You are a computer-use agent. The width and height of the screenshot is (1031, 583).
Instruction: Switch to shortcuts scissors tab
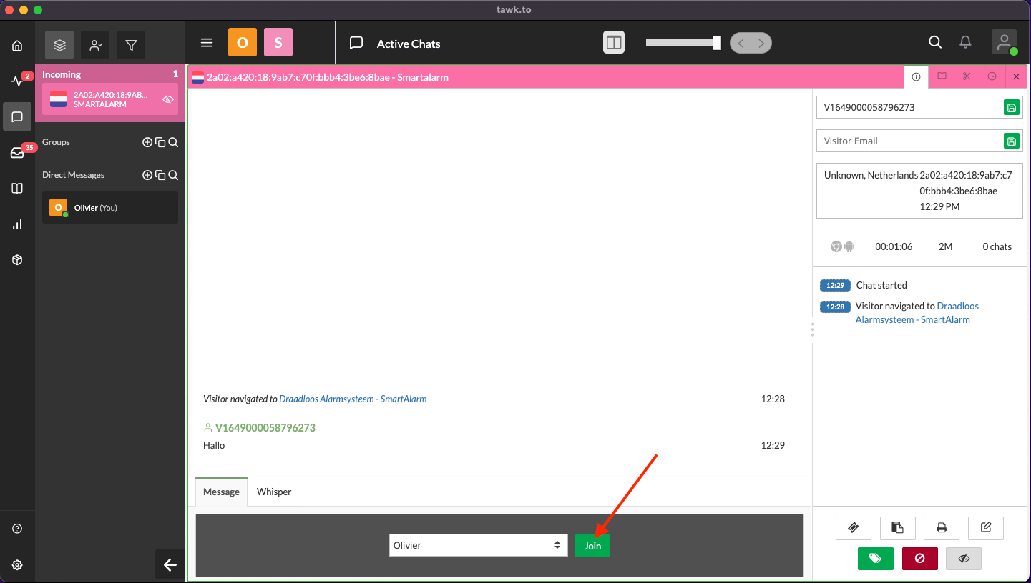tap(967, 76)
